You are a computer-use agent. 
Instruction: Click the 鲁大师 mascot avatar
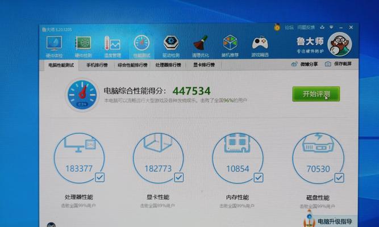click(340, 44)
